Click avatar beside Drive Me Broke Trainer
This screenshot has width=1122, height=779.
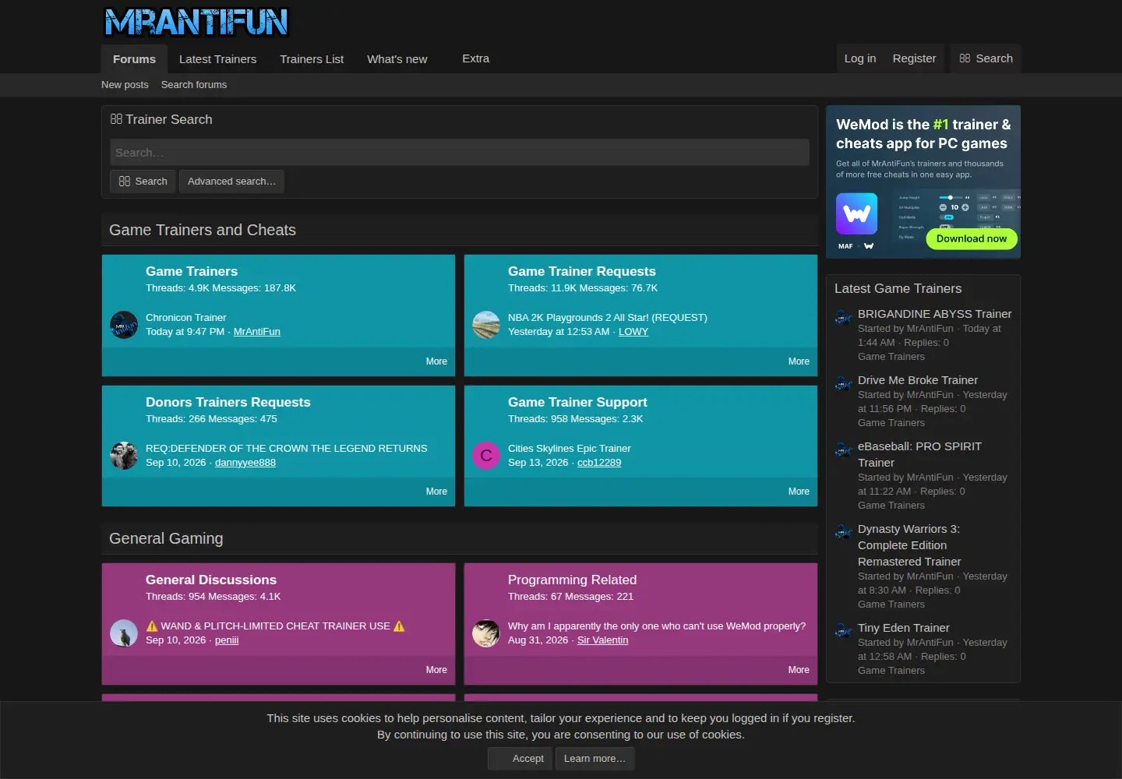click(x=843, y=383)
